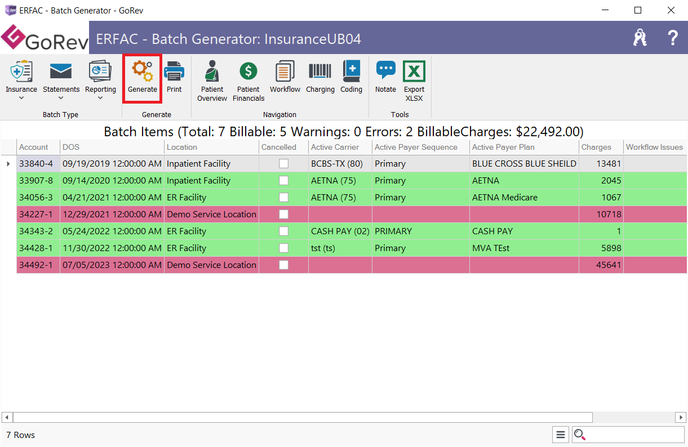
Task: Click DOS 12/29/2021 12:00:00 AM cell
Action: pos(112,214)
